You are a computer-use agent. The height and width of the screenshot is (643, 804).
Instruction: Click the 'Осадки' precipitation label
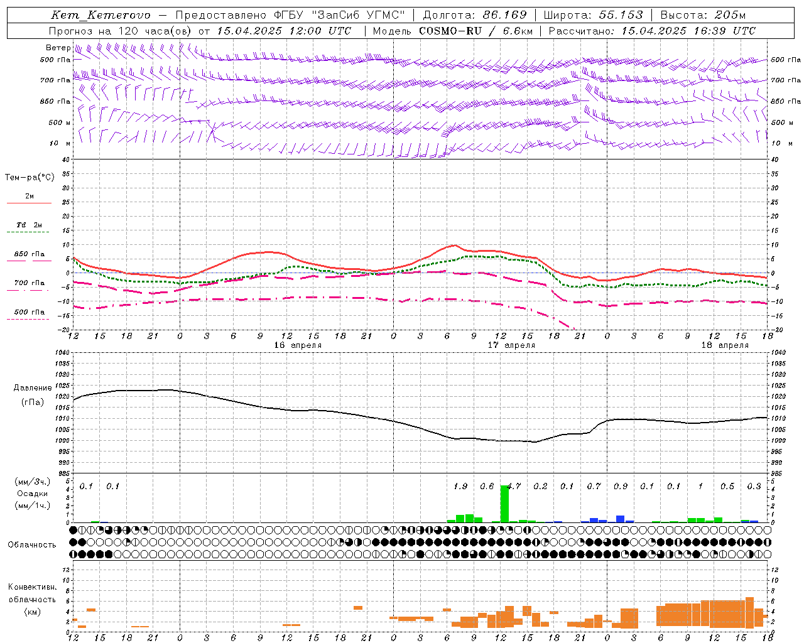pos(33,494)
